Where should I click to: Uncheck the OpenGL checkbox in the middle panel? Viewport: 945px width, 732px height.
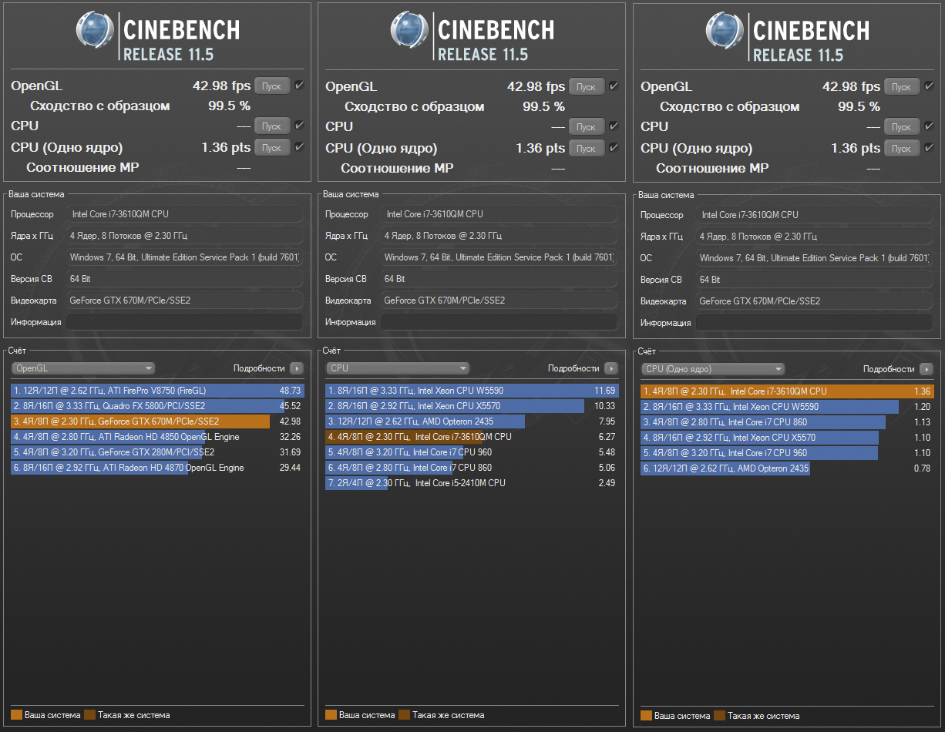(x=614, y=86)
